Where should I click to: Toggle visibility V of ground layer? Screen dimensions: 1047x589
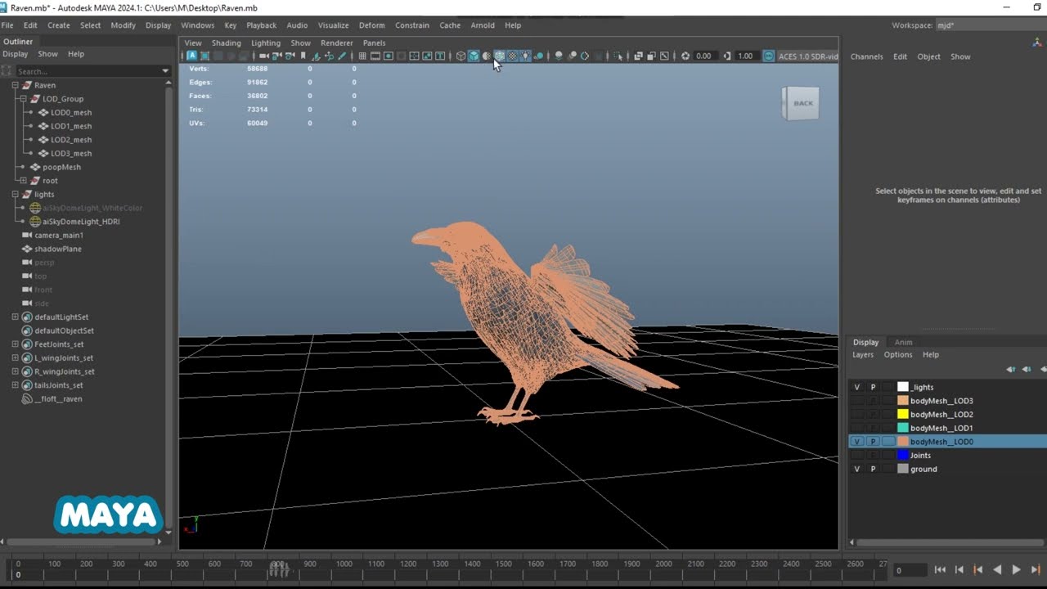(857, 469)
